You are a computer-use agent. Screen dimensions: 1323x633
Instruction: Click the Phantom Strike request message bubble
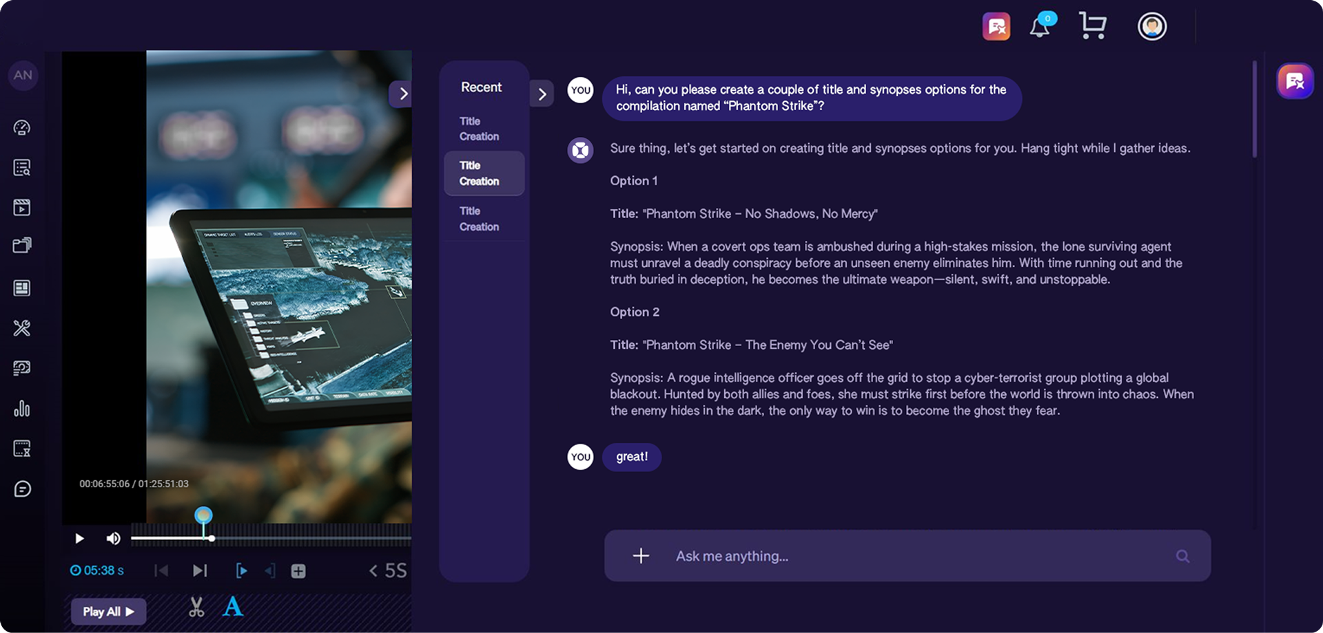(x=811, y=98)
